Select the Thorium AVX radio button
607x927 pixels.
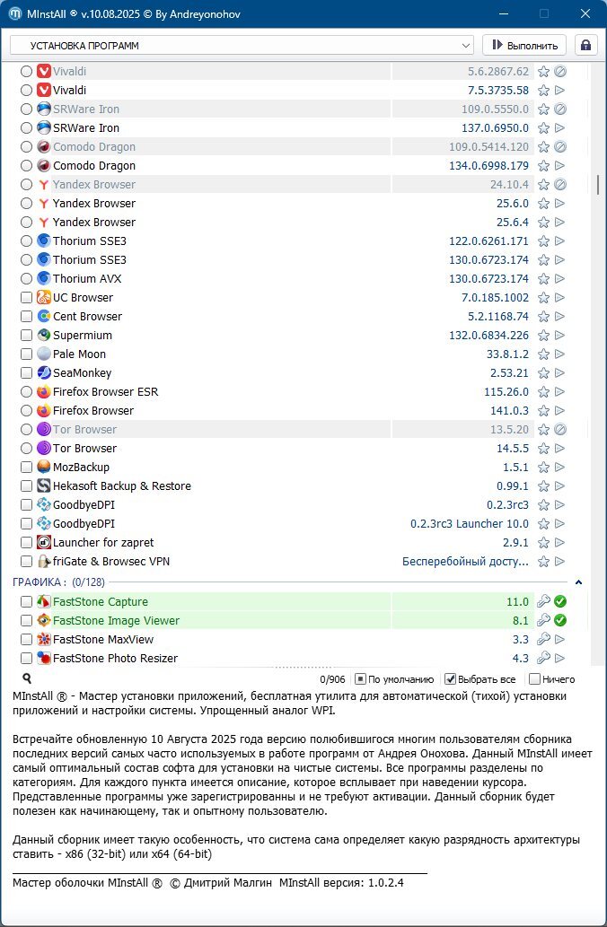(26, 278)
